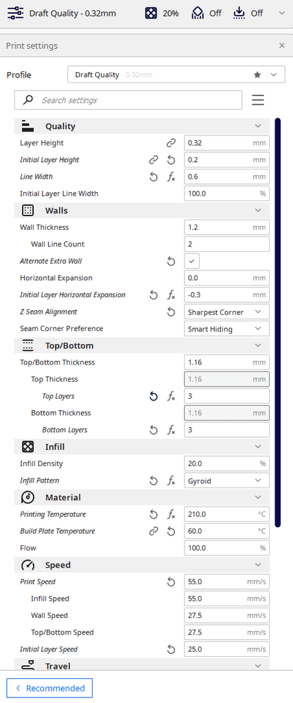Click the link icon beside Layer Height
293x703 pixels.
click(x=171, y=143)
